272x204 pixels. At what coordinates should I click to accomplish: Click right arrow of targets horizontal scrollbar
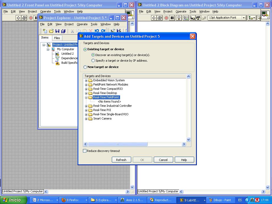click(x=184, y=144)
